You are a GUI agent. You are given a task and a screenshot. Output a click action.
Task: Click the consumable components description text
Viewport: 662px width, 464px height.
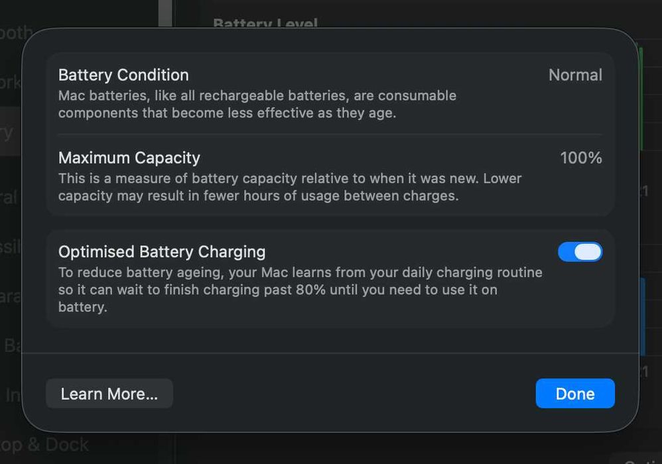[x=257, y=104]
